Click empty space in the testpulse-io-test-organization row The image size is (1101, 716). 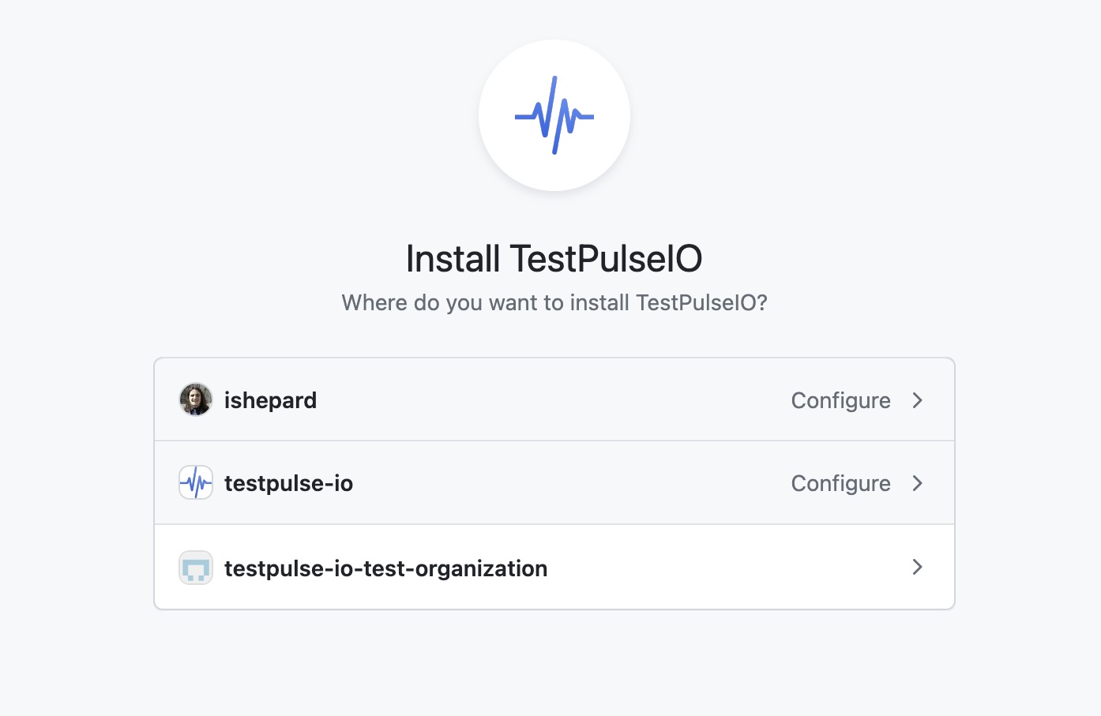tap(727, 567)
